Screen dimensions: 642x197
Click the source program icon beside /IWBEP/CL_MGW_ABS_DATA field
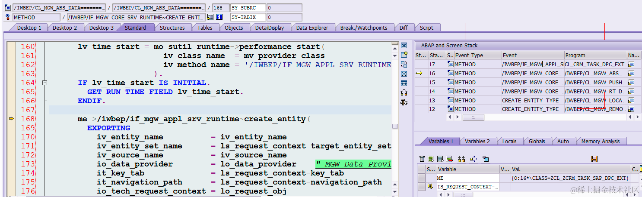(x=7, y=8)
